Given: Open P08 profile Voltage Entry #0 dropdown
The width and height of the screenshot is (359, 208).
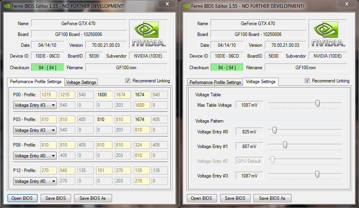Looking at the screenshot, I should coord(35,156).
